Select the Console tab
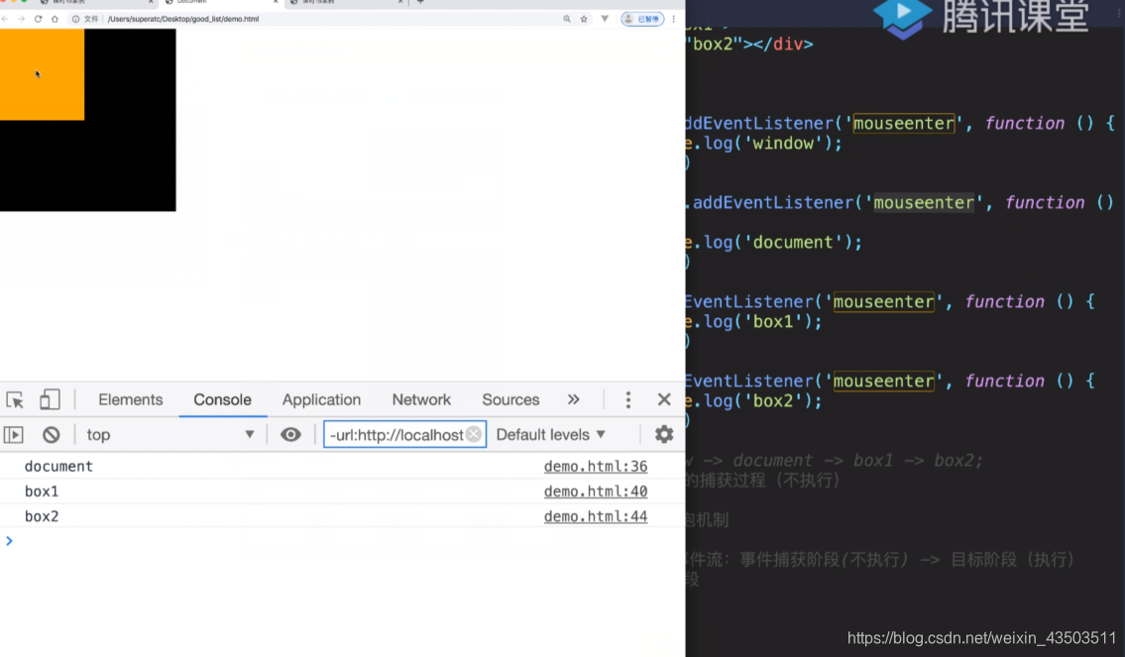1125x657 pixels. [x=222, y=399]
